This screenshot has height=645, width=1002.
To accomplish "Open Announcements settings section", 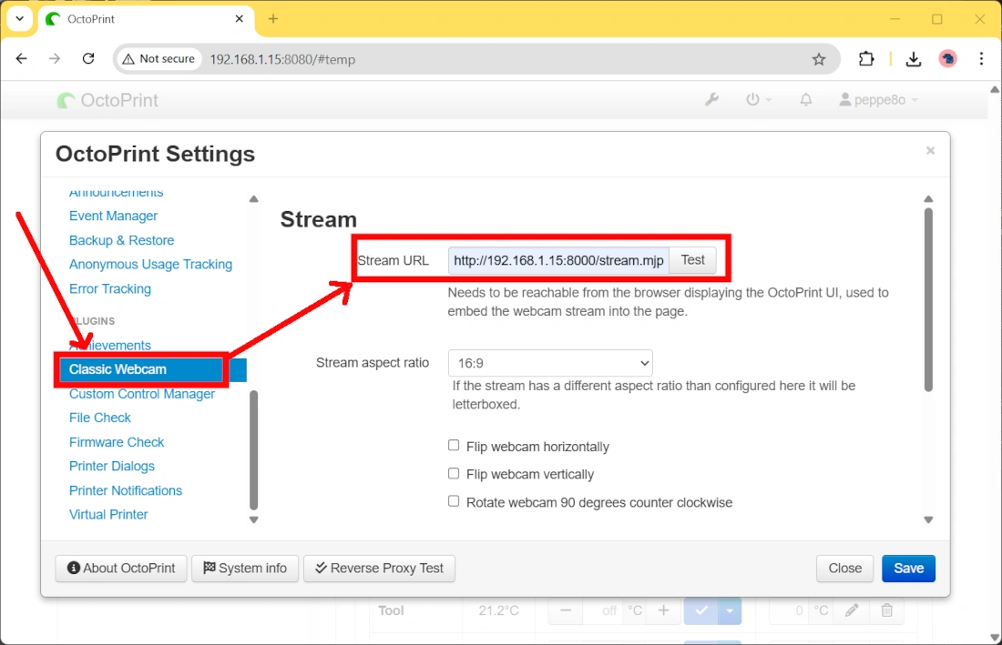I will pyautogui.click(x=116, y=193).
